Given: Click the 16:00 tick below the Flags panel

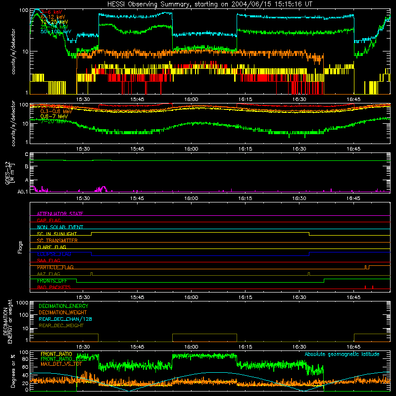Looking at the screenshot, I should pyautogui.click(x=191, y=297).
